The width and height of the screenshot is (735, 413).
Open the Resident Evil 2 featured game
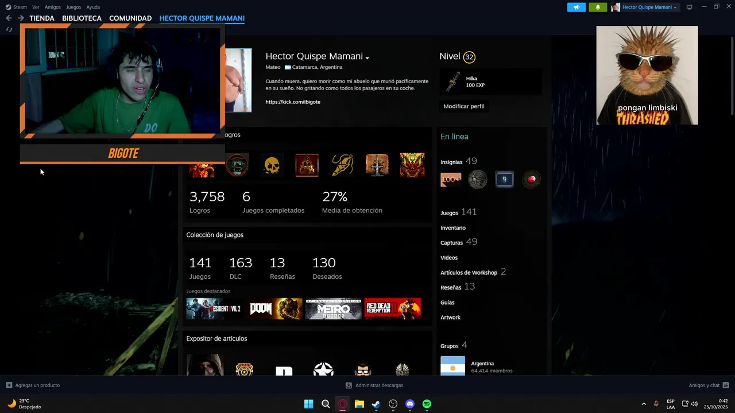point(214,309)
